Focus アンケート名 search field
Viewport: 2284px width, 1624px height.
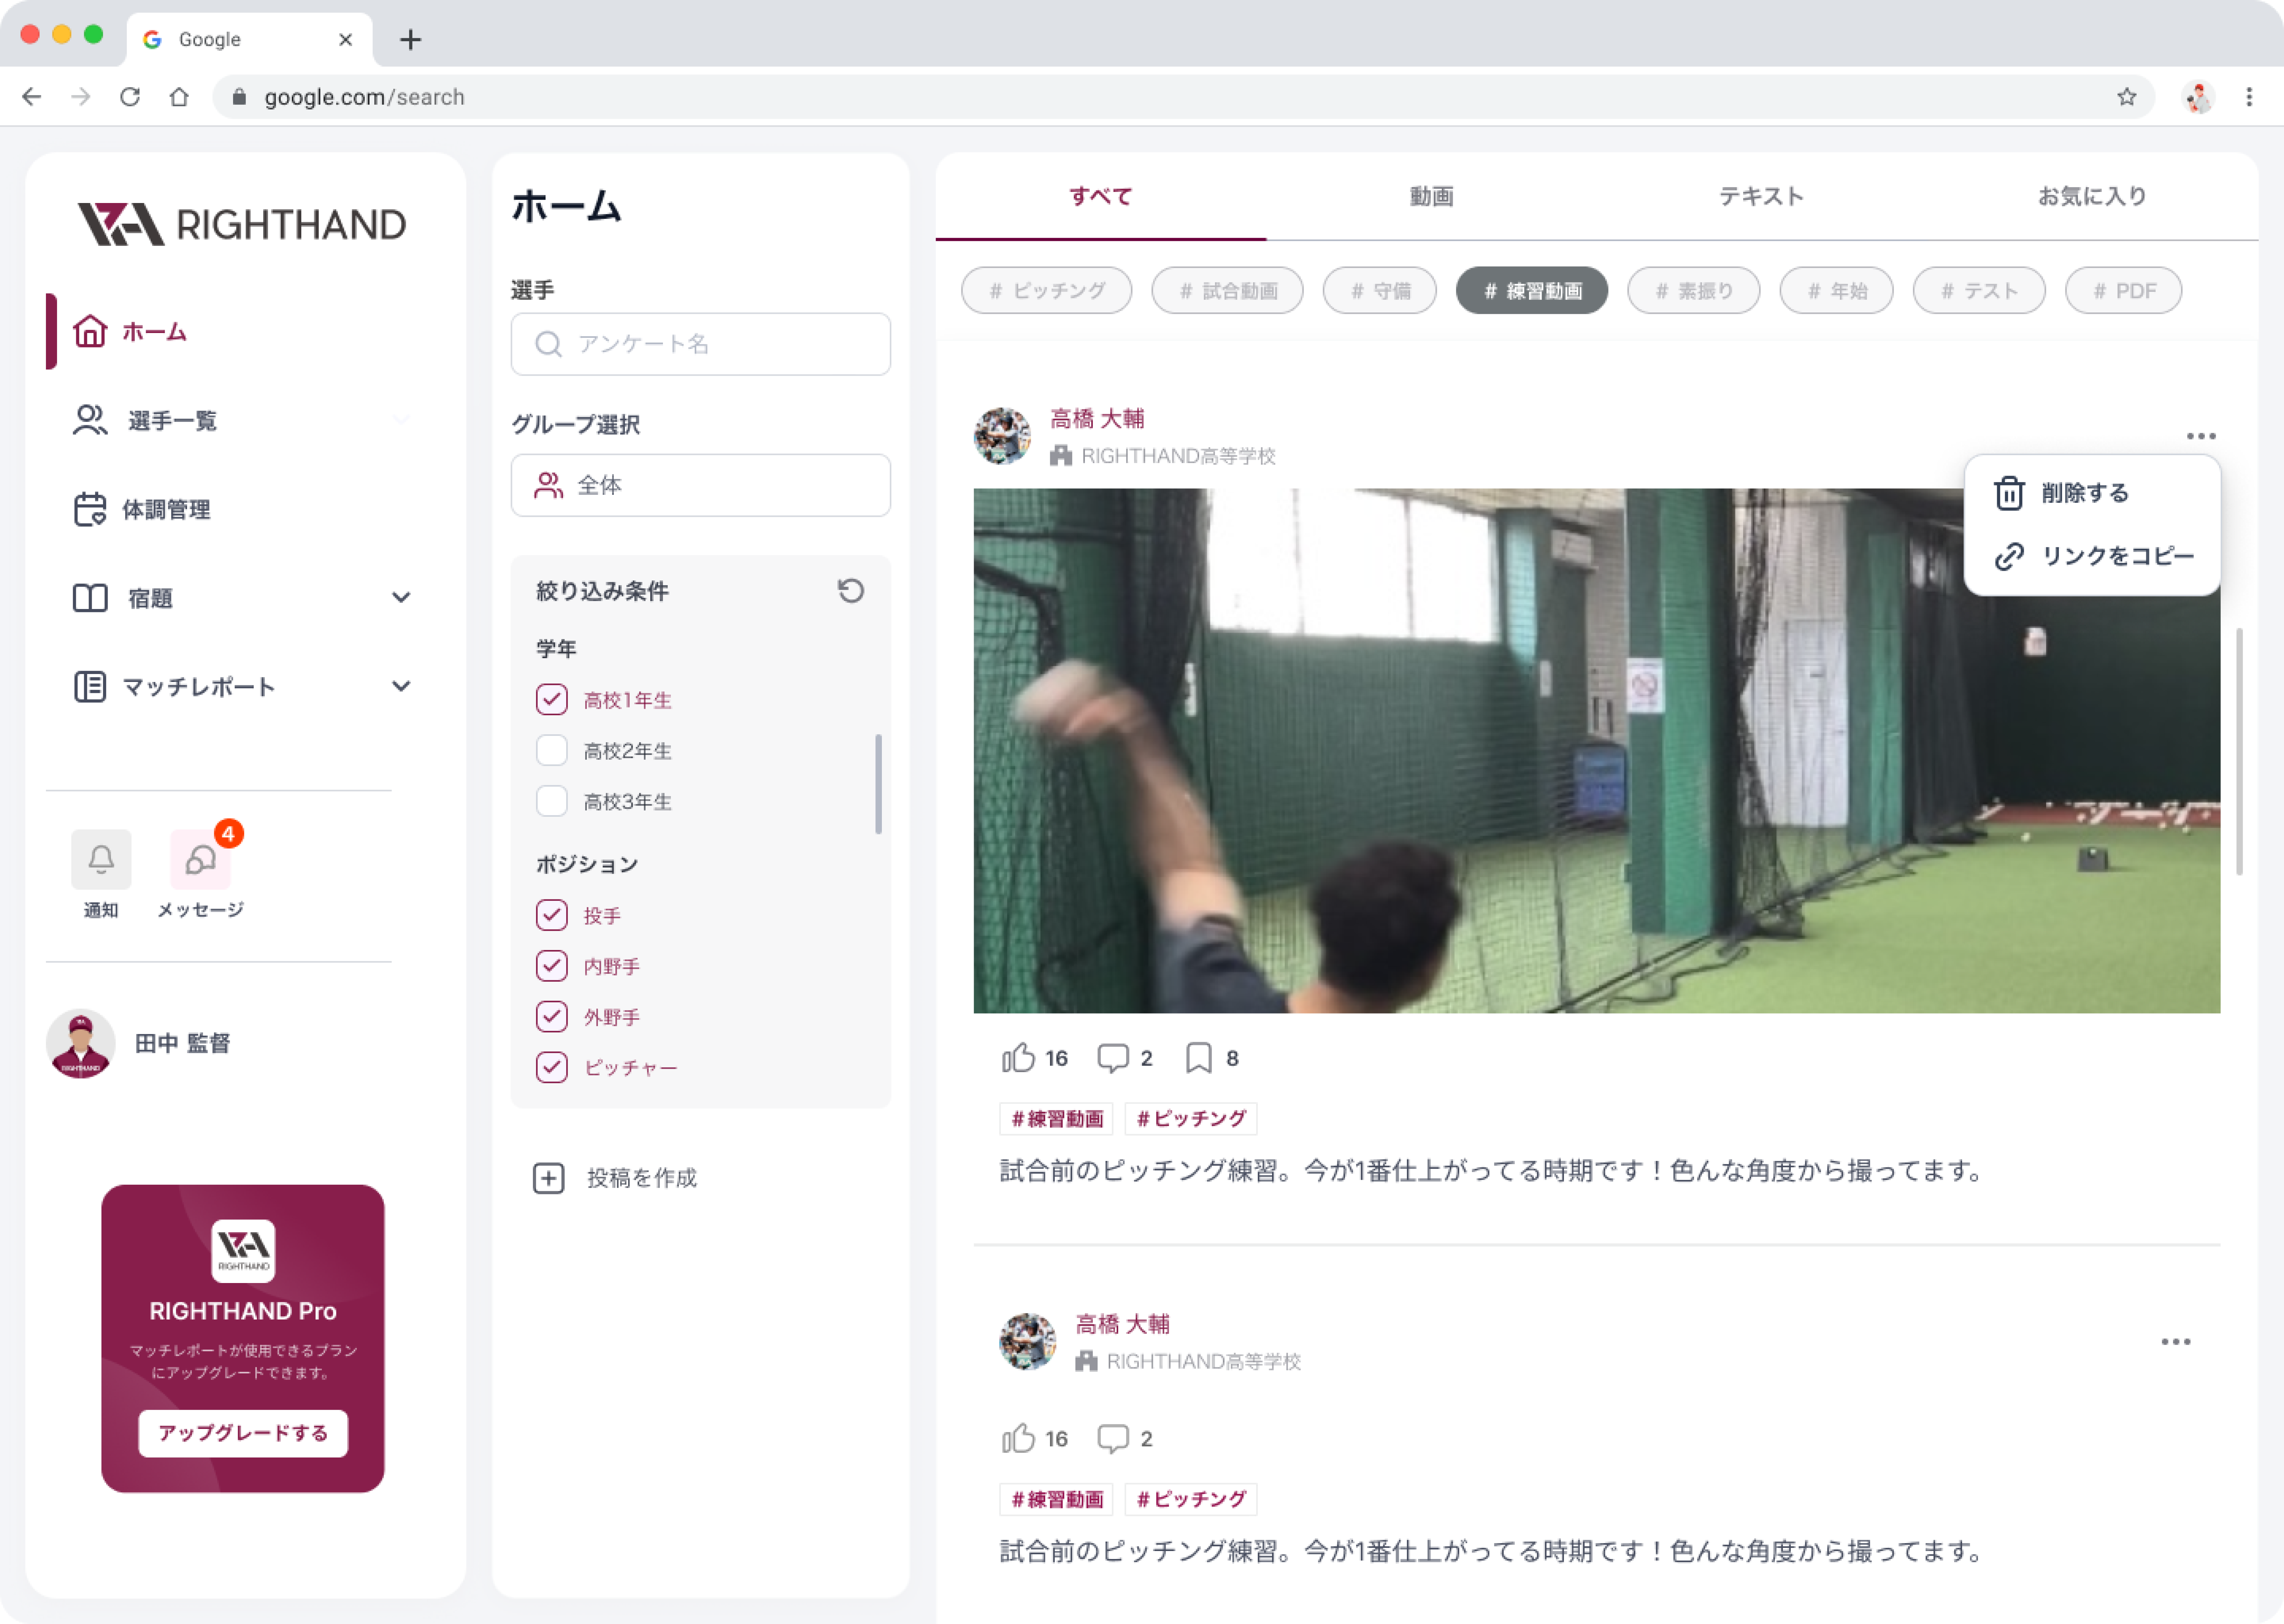coord(700,344)
